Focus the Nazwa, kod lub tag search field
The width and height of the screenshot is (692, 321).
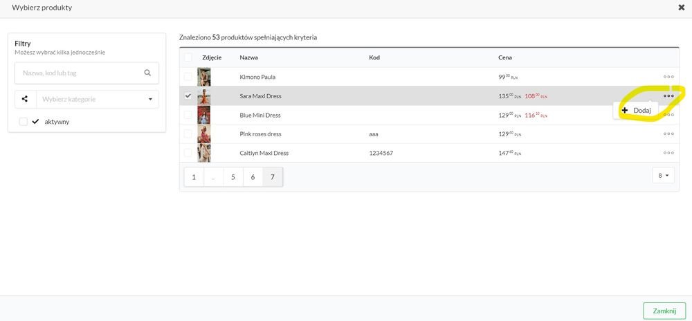tap(87, 73)
